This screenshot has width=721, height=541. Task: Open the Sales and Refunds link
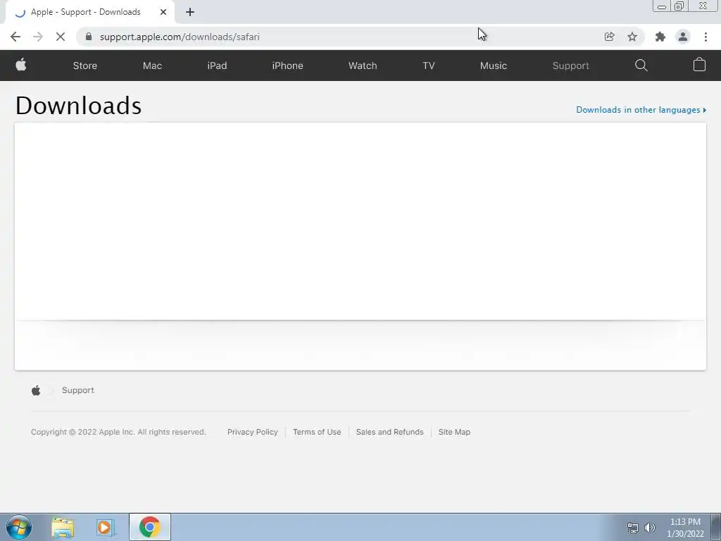pyautogui.click(x=389, y=432)
